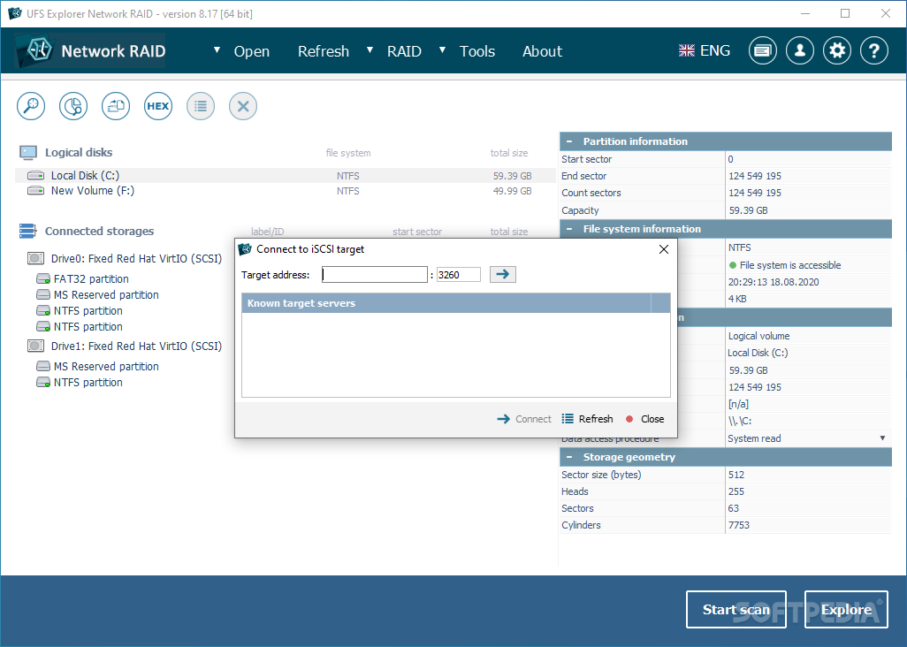Click Connect in the iSCSI dialog
Screen dimensions: 907x647
point(524,419)
